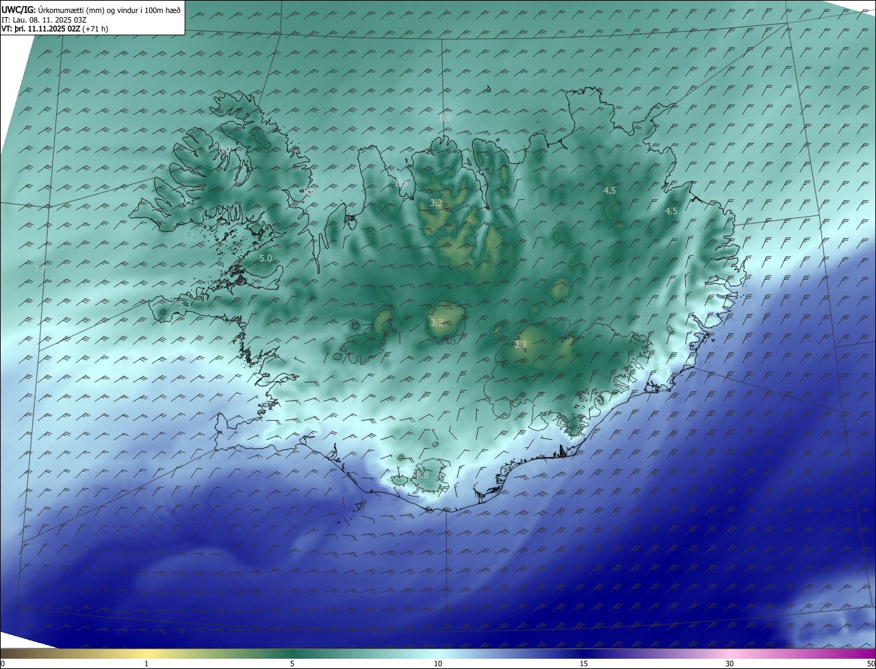Click the 0 tick on the color scale
The width and height of the screenshot is (876, 669).
click(x=3, y=664)
